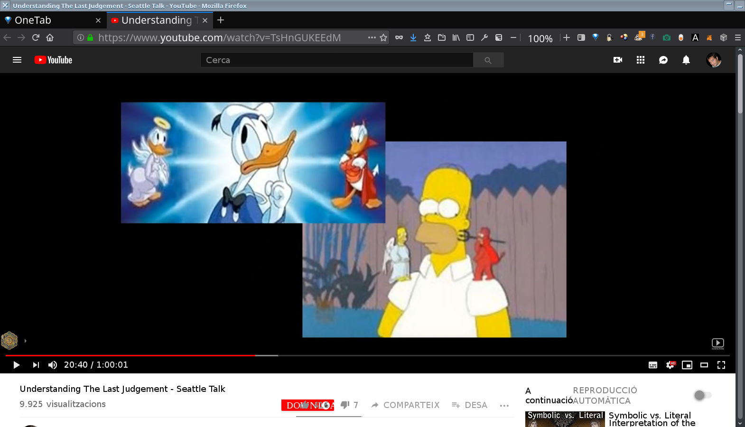The height and width of the screenshot is (427, 745).
Task: Open the Symbolic vs. Literal thumbnail
Action: tap(565, 419)
